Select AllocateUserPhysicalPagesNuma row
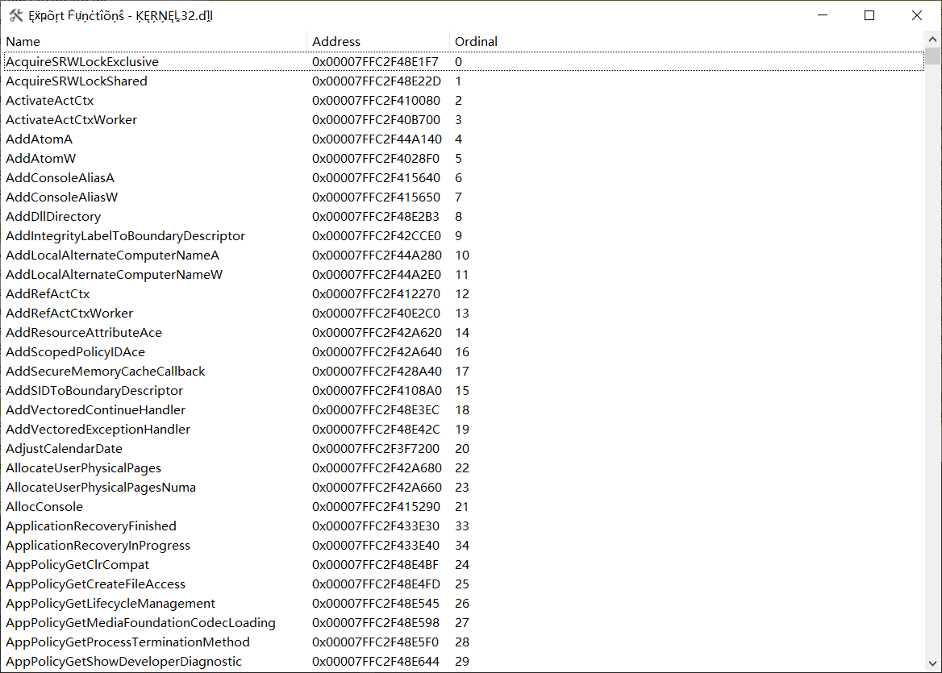The image size is (942, 673). (464, 488)
